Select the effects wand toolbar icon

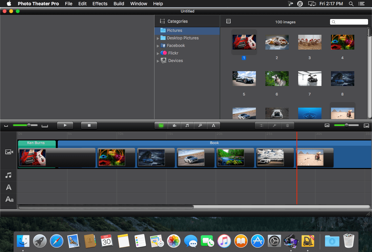[x=200, y=126]
